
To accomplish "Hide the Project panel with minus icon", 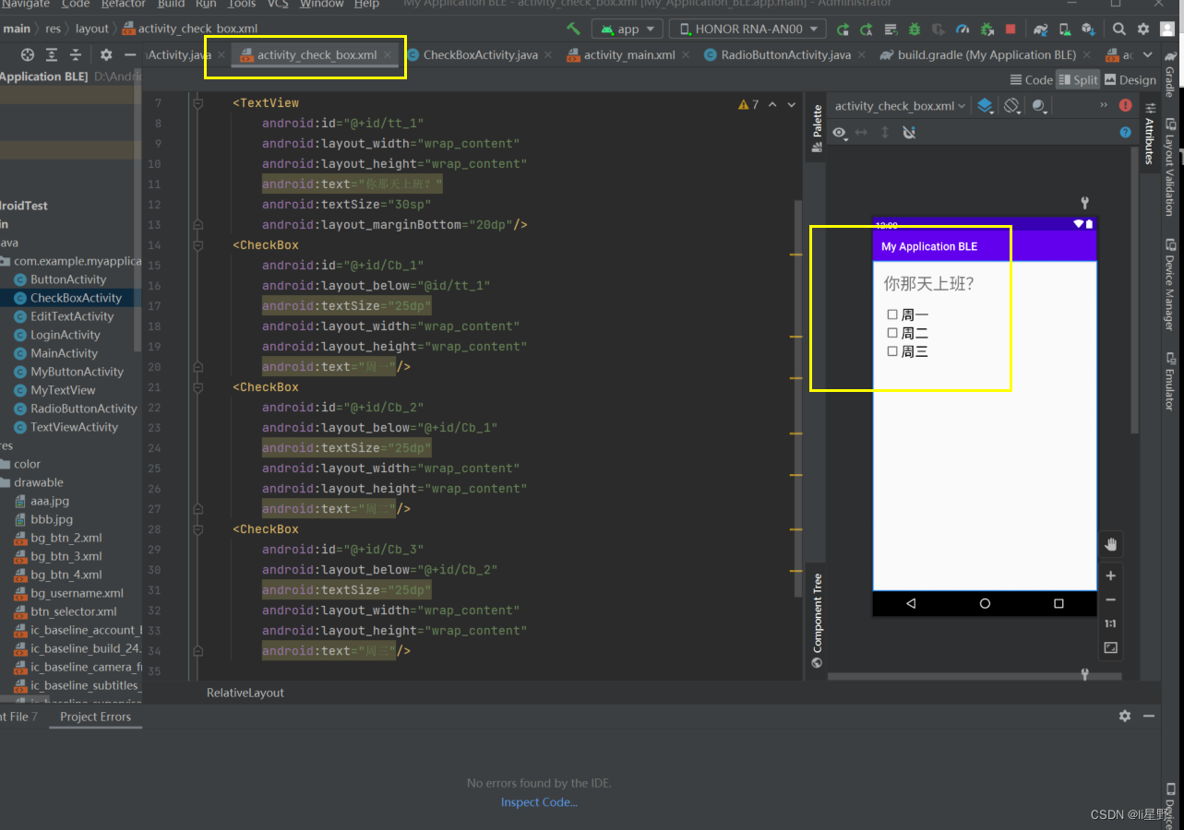I will (130, 54).
